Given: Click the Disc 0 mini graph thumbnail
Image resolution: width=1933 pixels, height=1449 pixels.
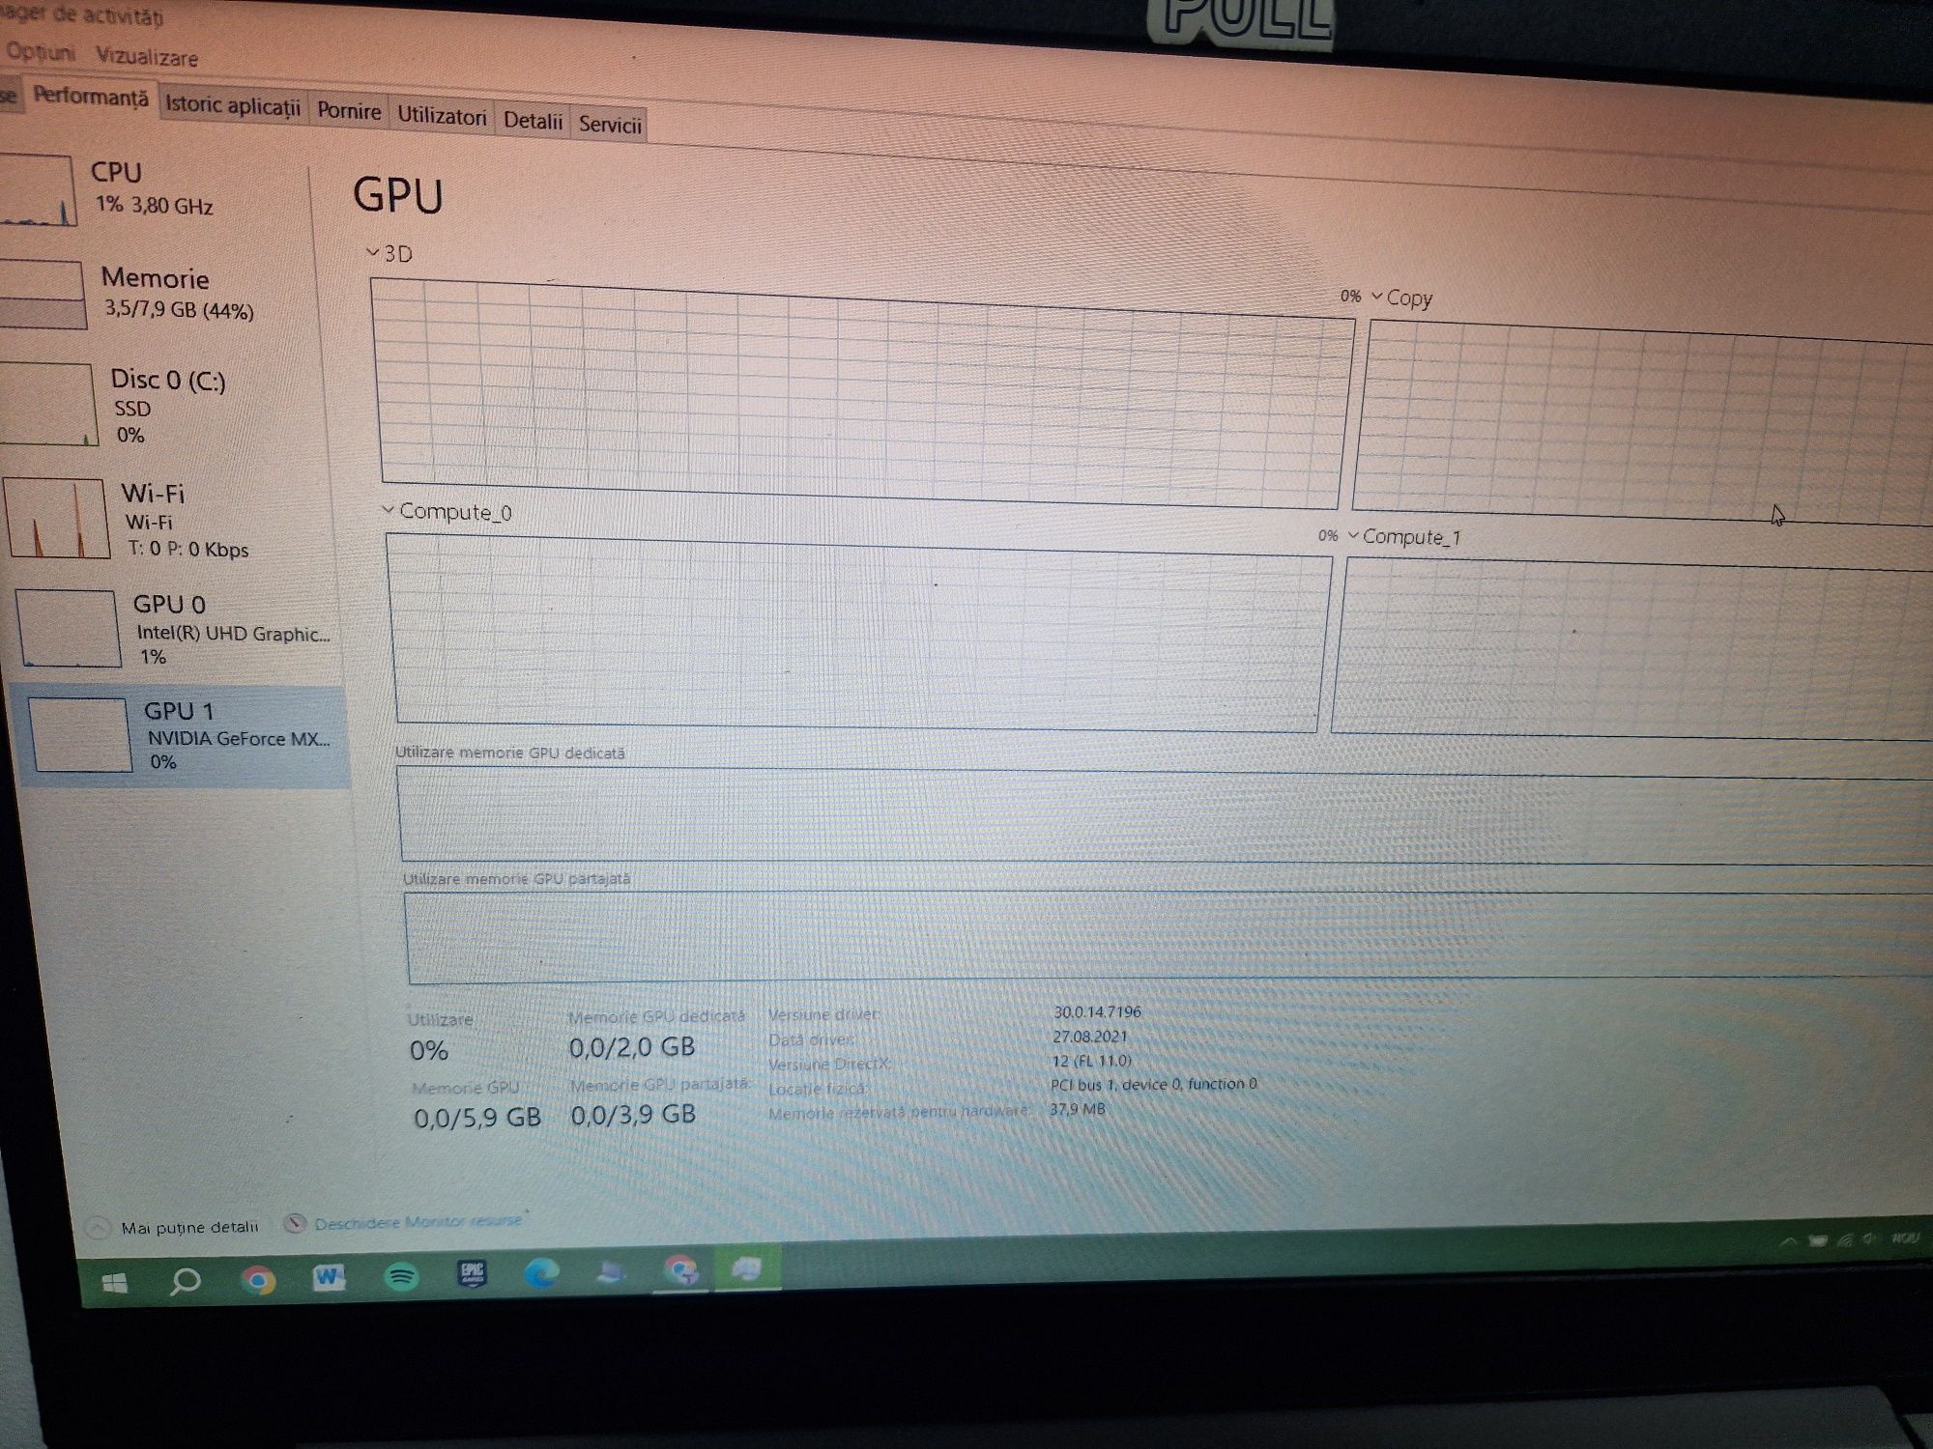Looking at the screenshot, I should pyautogui.click(x=48, y=404).
